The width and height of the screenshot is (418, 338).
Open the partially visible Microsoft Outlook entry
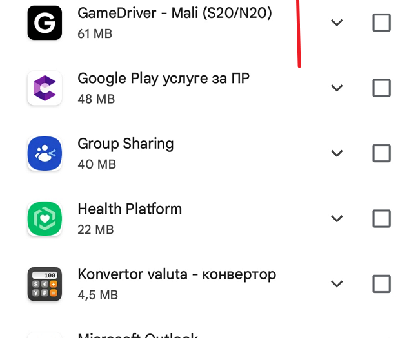click(138, 335)
